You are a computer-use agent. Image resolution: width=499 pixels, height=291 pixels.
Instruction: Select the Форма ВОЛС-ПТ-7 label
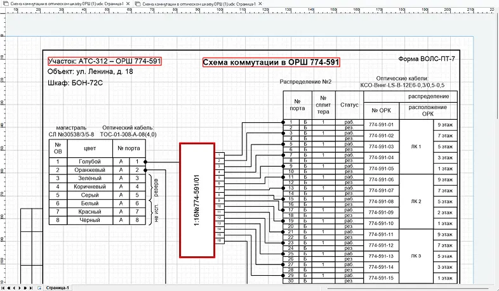point(427,59)
